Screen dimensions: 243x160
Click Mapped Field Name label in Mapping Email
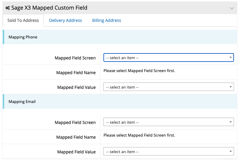(x=76, y=137)
